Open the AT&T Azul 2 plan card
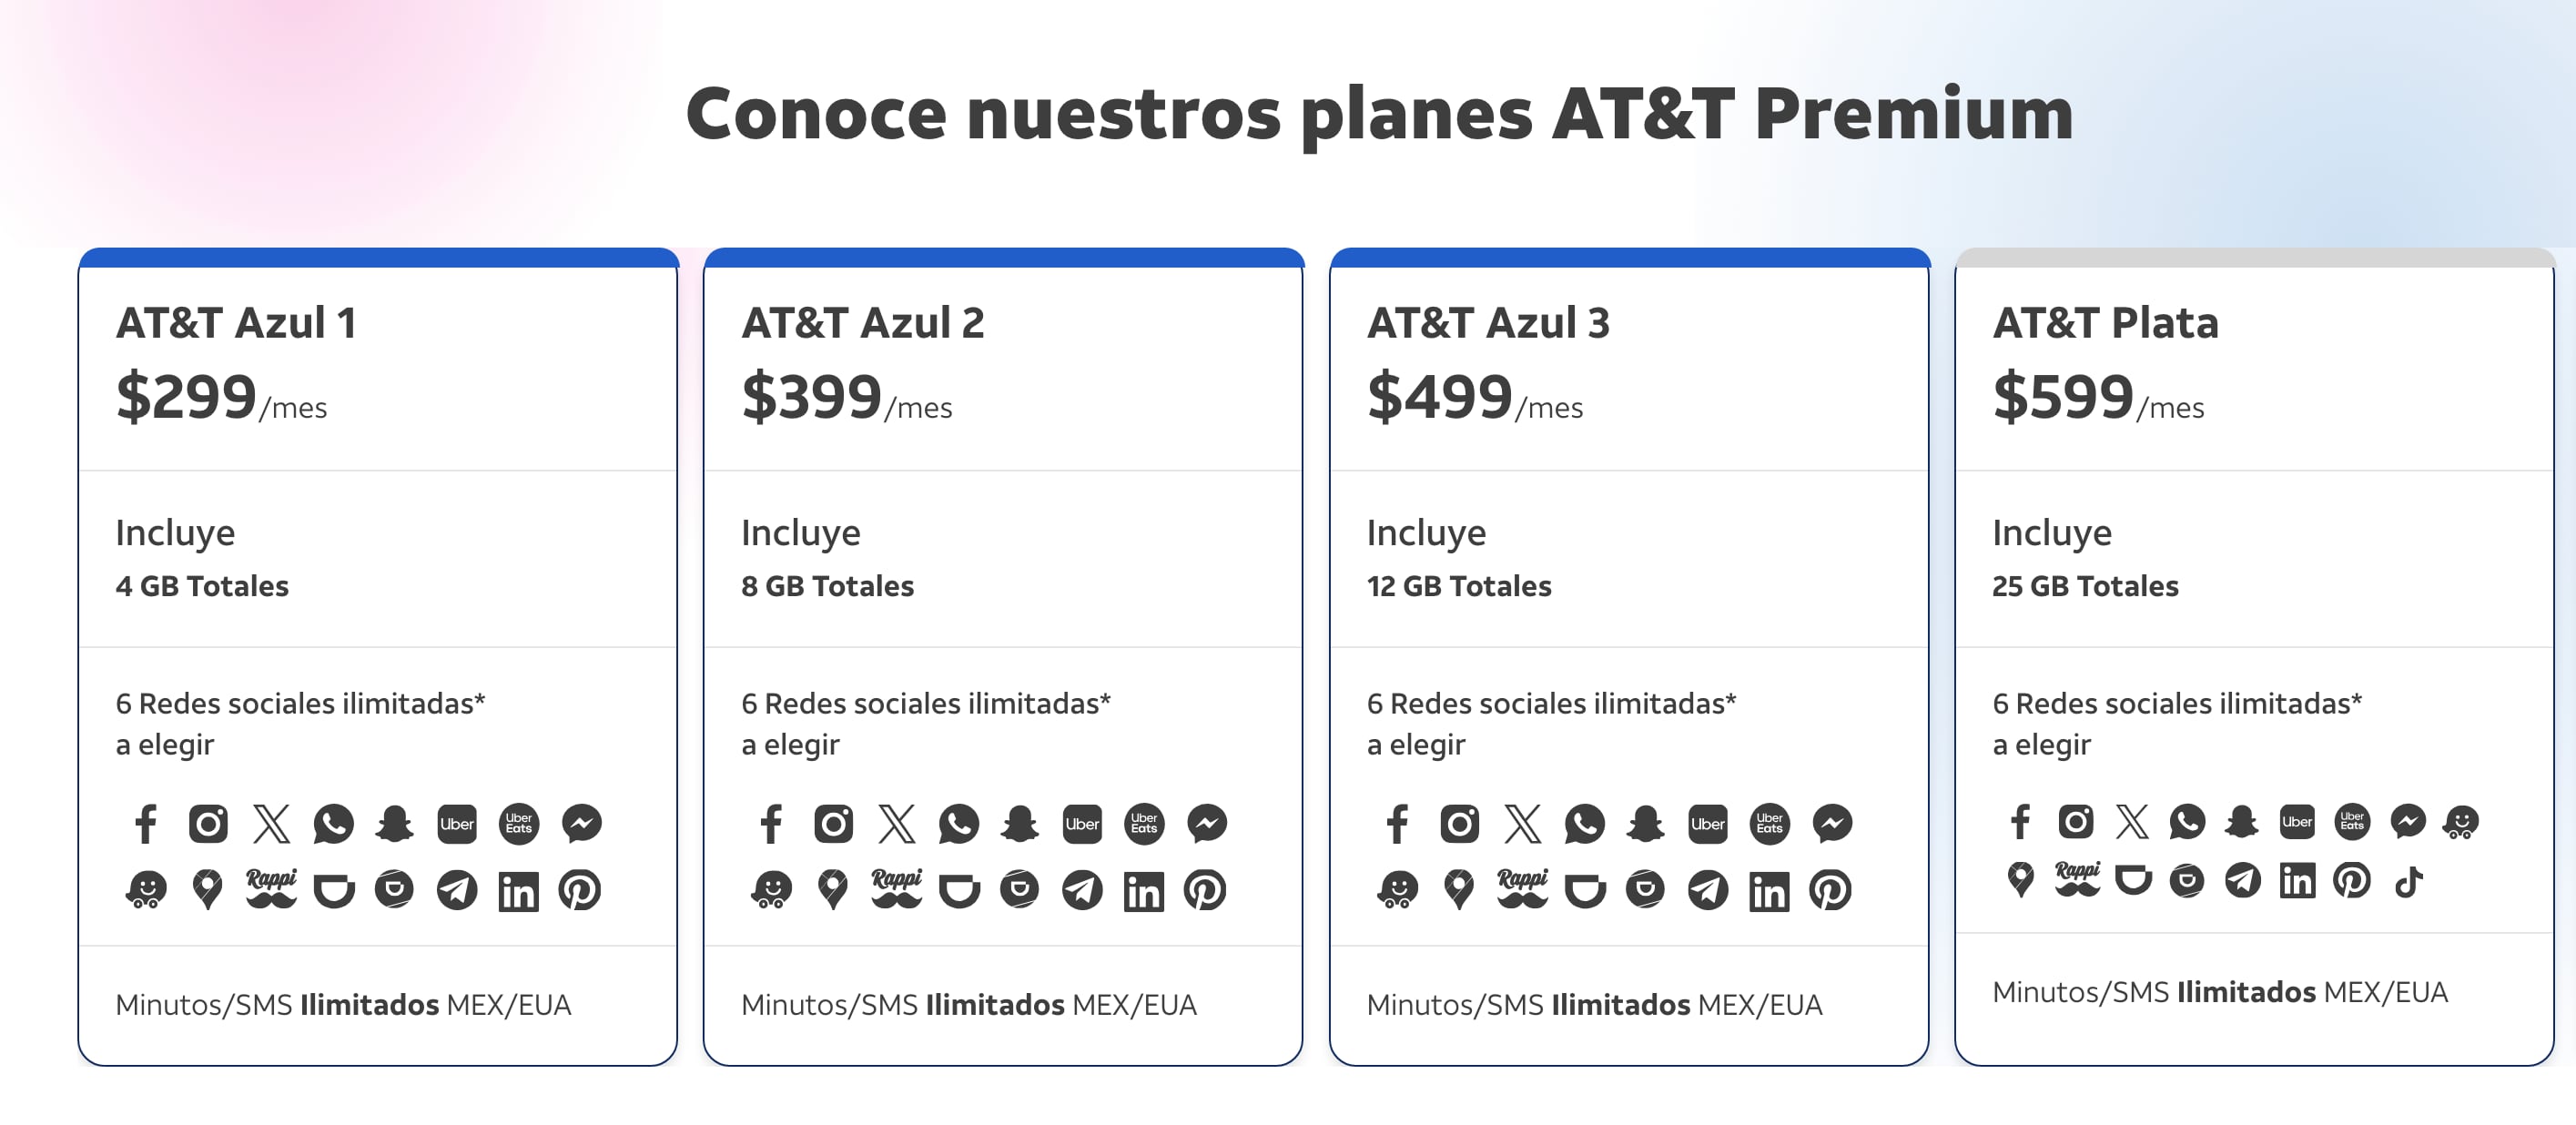This screenshot has height=1125, width=2576. tap(1004, 650)
